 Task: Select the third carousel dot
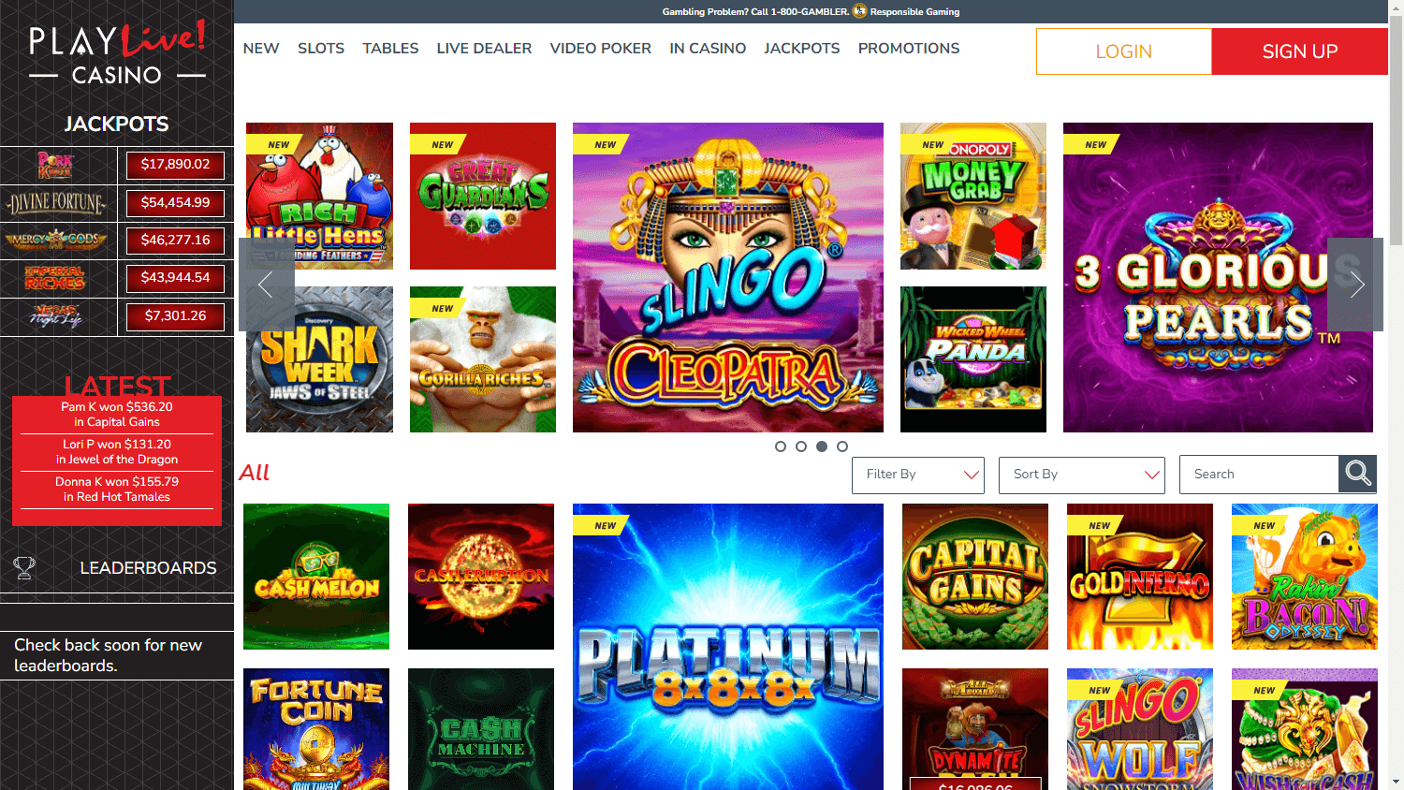point(822,446)
